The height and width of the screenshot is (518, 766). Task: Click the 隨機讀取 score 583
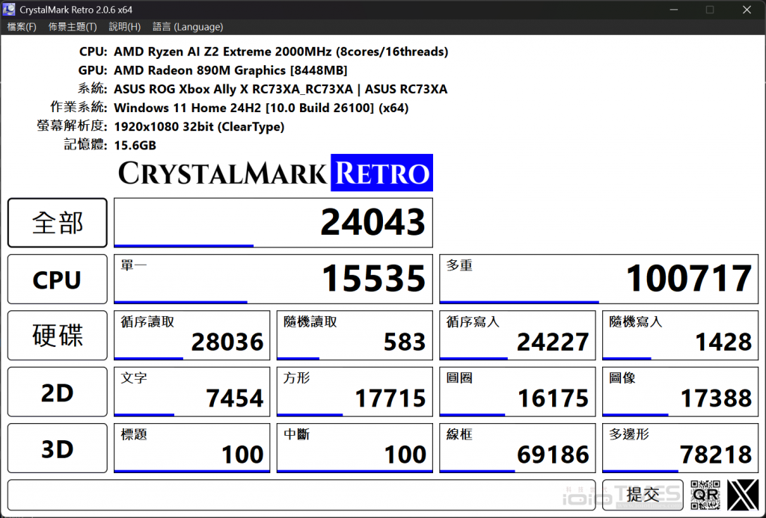click(x=355, y=336)
